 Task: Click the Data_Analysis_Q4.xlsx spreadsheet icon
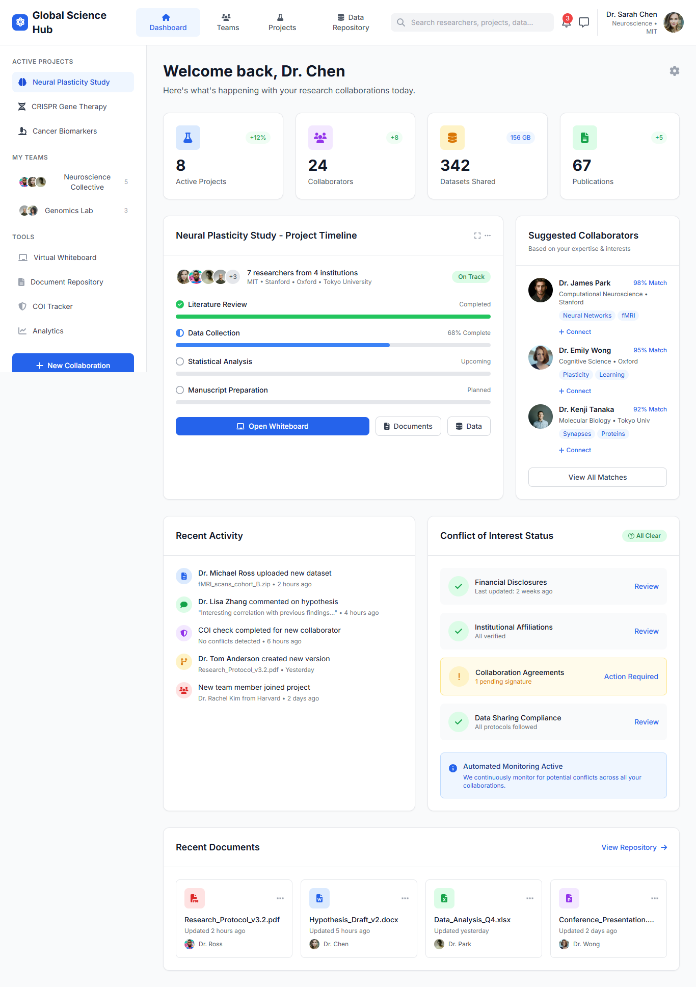click(444, 898)
